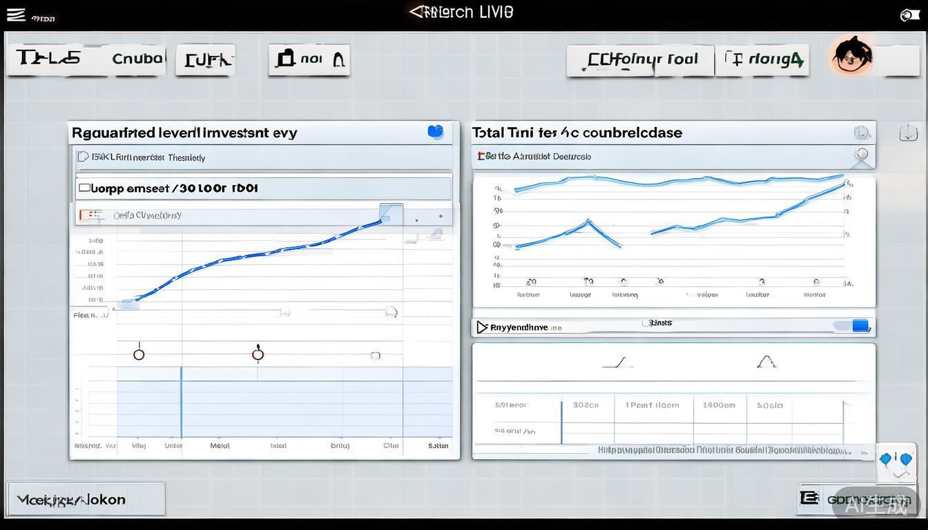Click the icon at the far right edge beside the right panel header

point(908,133)
